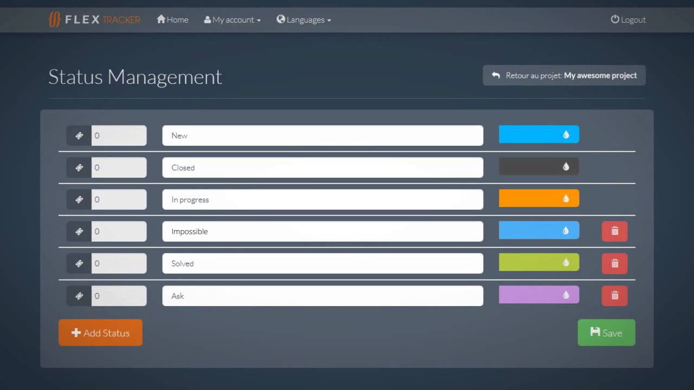The image size is (694, 390).
Task: Focus the number field in Ask row
Action: (119, 296)
